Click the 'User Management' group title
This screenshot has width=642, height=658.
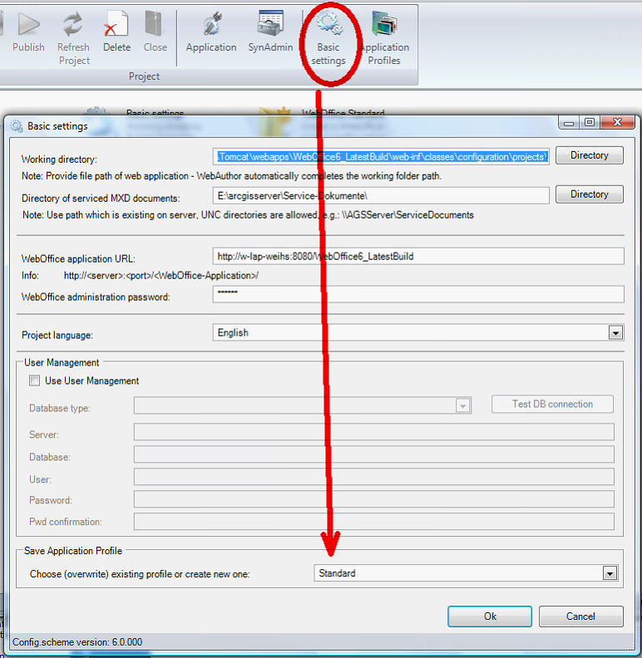[62, 362]
